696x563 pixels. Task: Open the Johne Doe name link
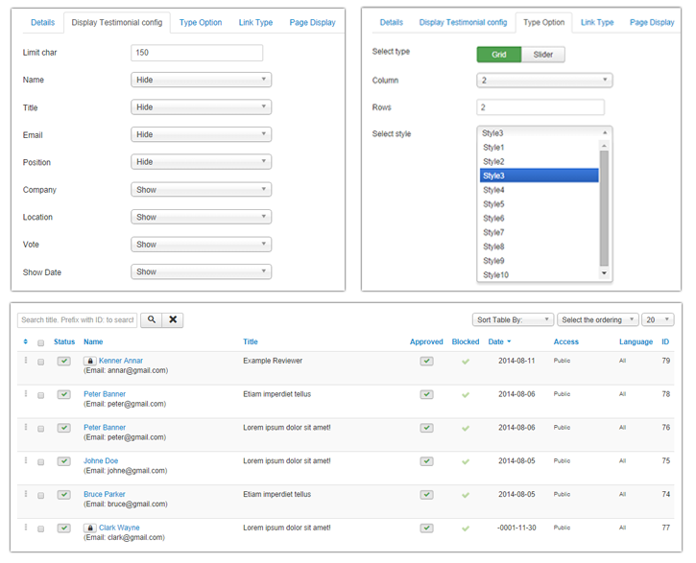pos(101,460)
